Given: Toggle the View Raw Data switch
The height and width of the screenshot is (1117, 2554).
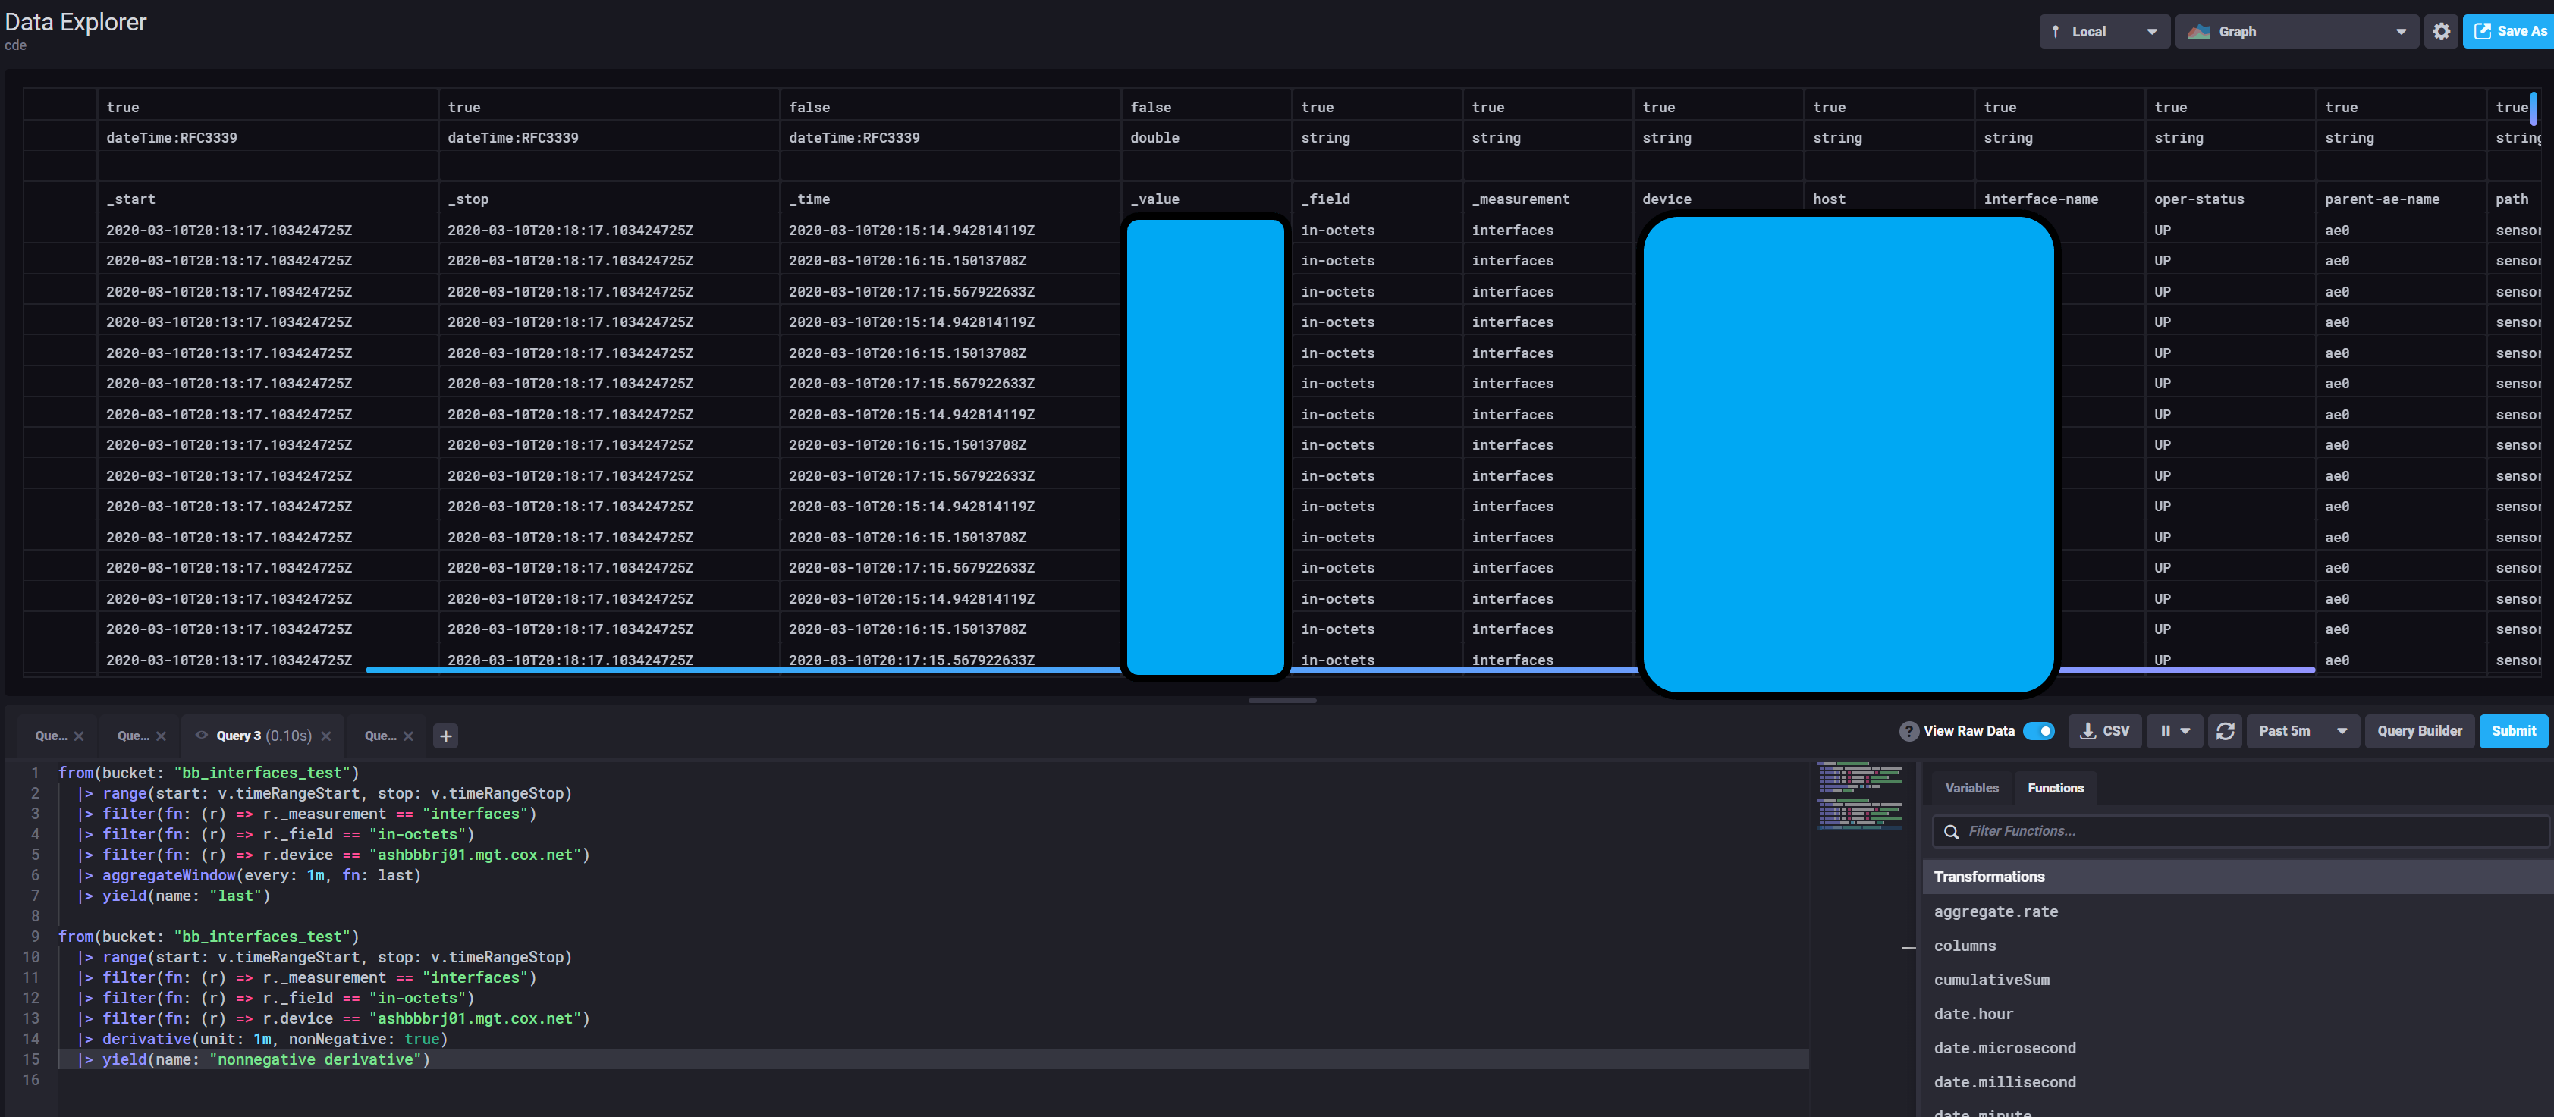Looking at the screenshot, I should [x=2038, y=732].
